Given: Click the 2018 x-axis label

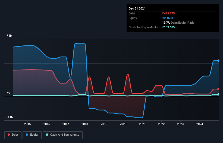Looking at the screenshot, I should click(x=85, y=124).
